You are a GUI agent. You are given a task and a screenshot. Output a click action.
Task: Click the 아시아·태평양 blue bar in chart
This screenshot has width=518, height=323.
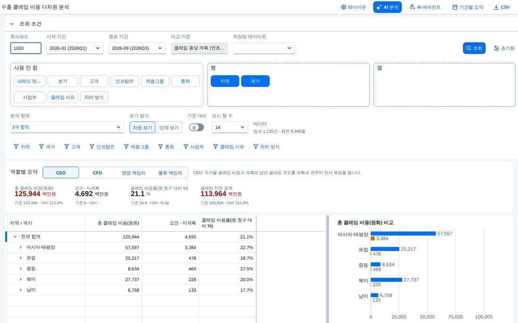(x=403, y=234)
